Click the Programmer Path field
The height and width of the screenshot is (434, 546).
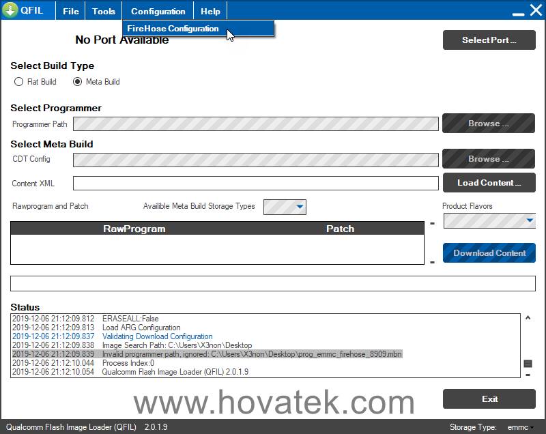(255, 124)
